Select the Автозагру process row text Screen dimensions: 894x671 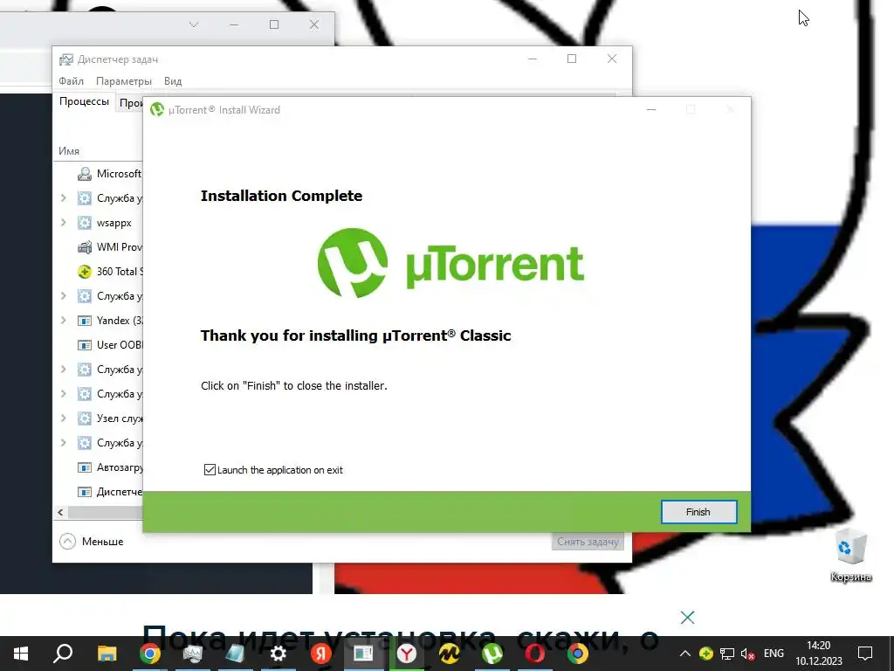[119, 467]
